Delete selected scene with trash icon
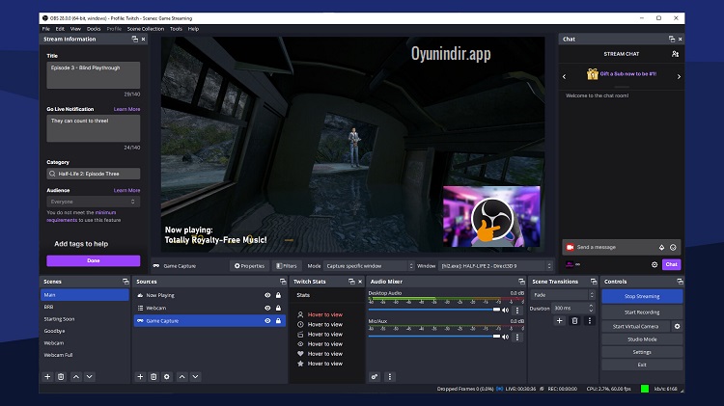 click(61, 377)
